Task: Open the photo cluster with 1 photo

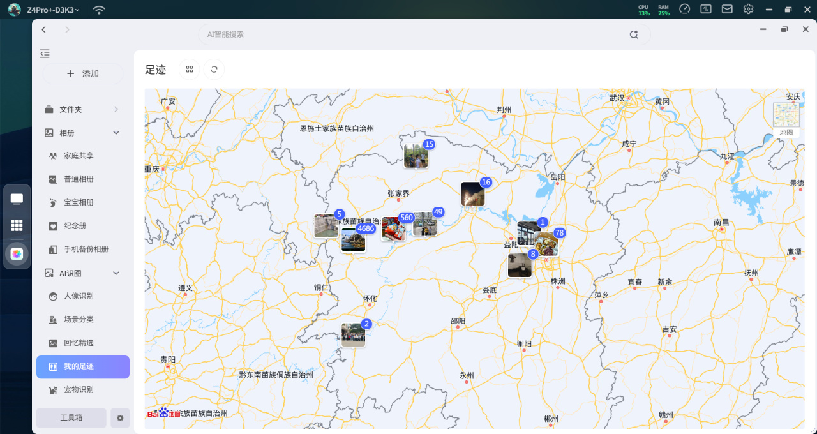Action: 528,233
